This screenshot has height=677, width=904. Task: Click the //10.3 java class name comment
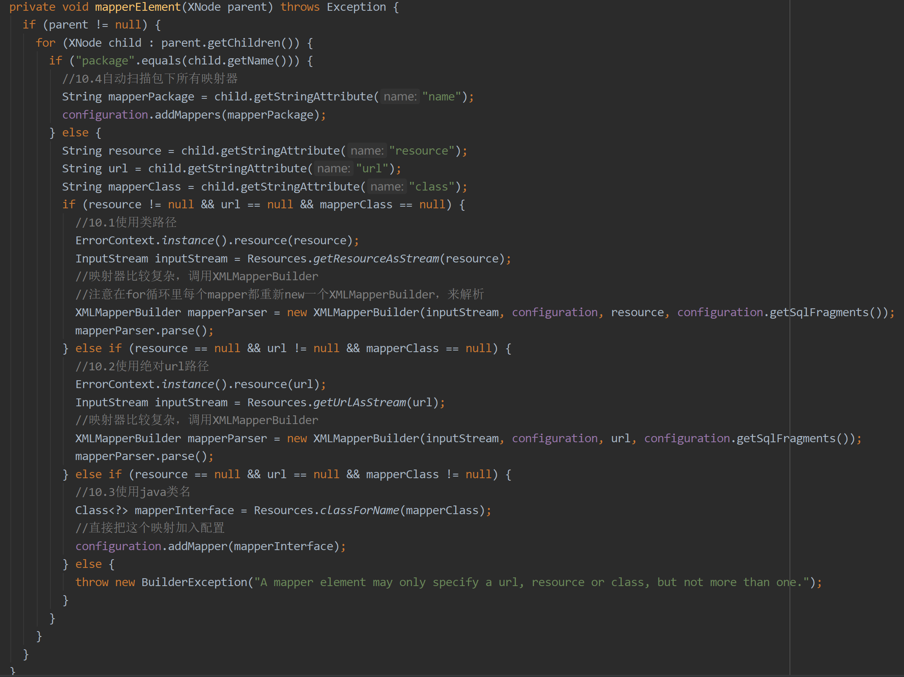132,492
